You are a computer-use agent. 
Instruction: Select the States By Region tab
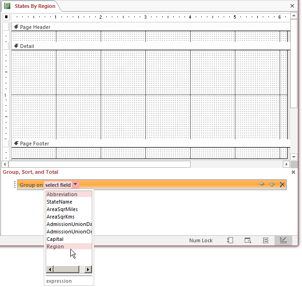[x=34, y=6]
